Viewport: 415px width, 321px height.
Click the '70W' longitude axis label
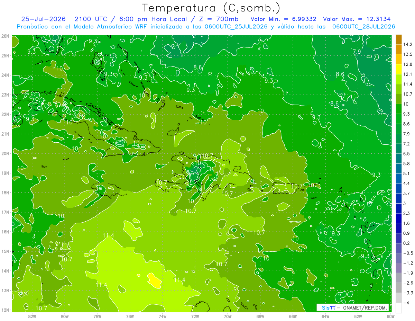click(228, 316)
